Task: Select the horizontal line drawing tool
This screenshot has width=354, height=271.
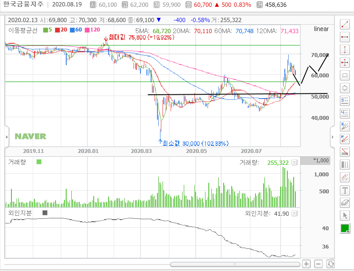Action: pos(345,37)
